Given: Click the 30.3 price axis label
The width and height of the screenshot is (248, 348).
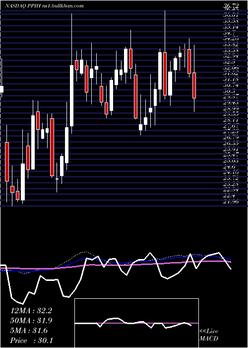Looking at the screenshot, I should 229,91.
